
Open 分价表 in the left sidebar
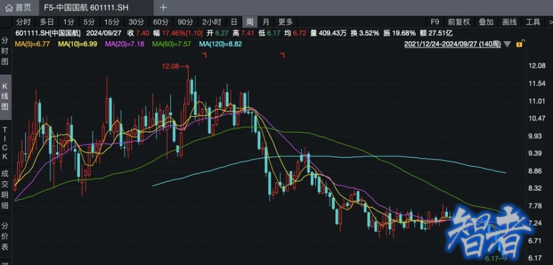tap(6, 235)
